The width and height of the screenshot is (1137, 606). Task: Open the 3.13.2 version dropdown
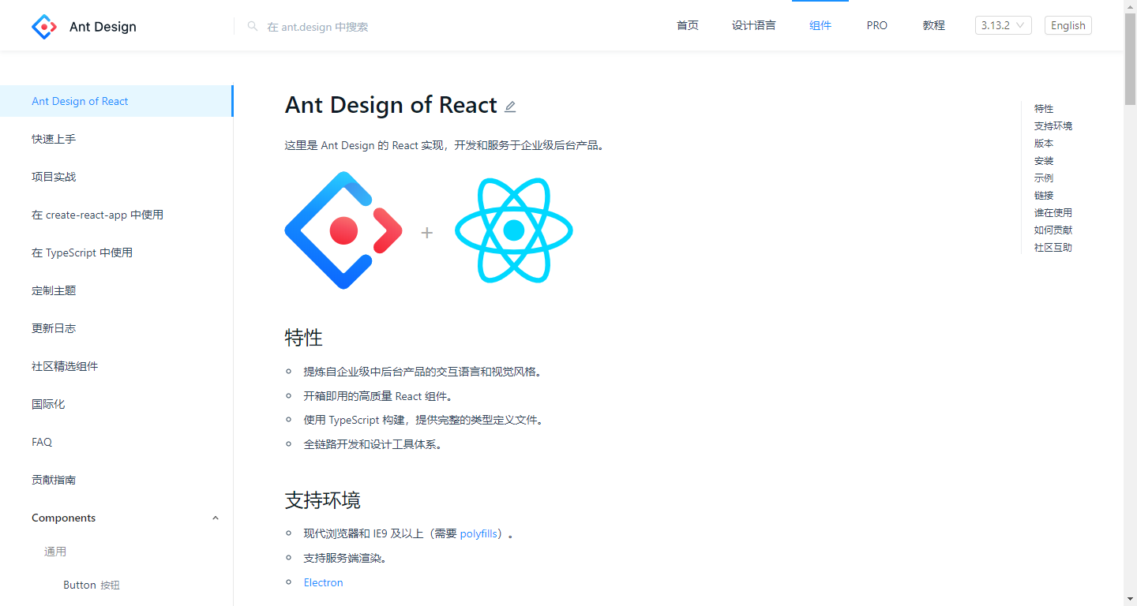(1004, 25)
